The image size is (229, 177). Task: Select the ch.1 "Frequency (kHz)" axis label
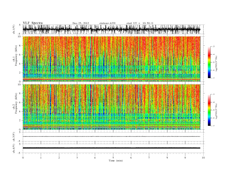coord(16,56)
